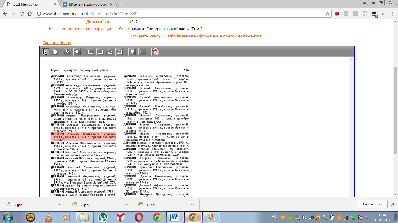398x223 pixels.
Task: Open the first 2.jpg download options arrow
Action: click(x=60, y=204)
